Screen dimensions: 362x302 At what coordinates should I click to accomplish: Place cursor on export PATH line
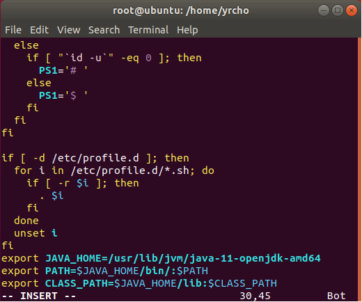click(104, 271)
